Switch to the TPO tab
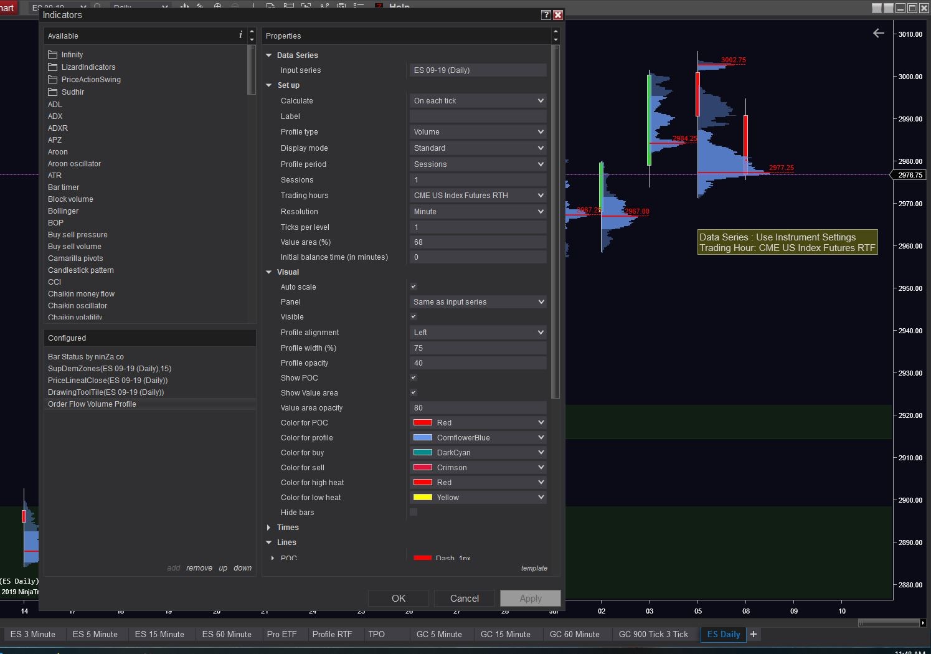This screenshot has height=654, width=931. [x=377, y=634]
